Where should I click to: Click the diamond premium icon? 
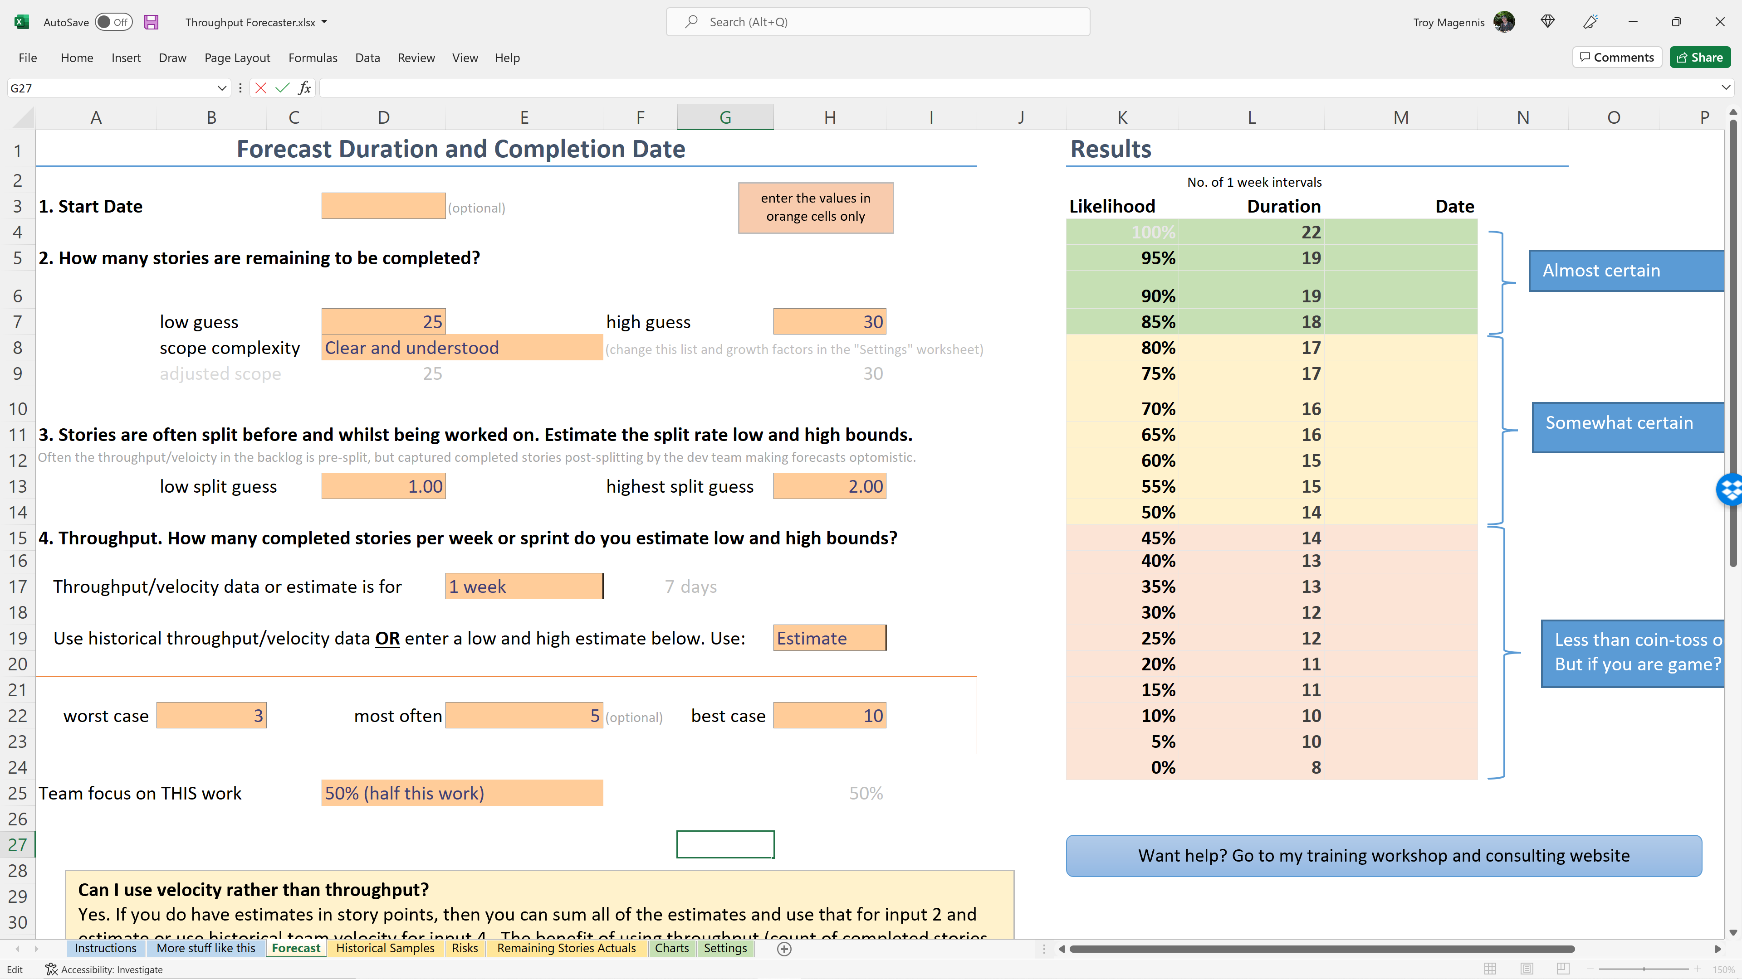1547,22
